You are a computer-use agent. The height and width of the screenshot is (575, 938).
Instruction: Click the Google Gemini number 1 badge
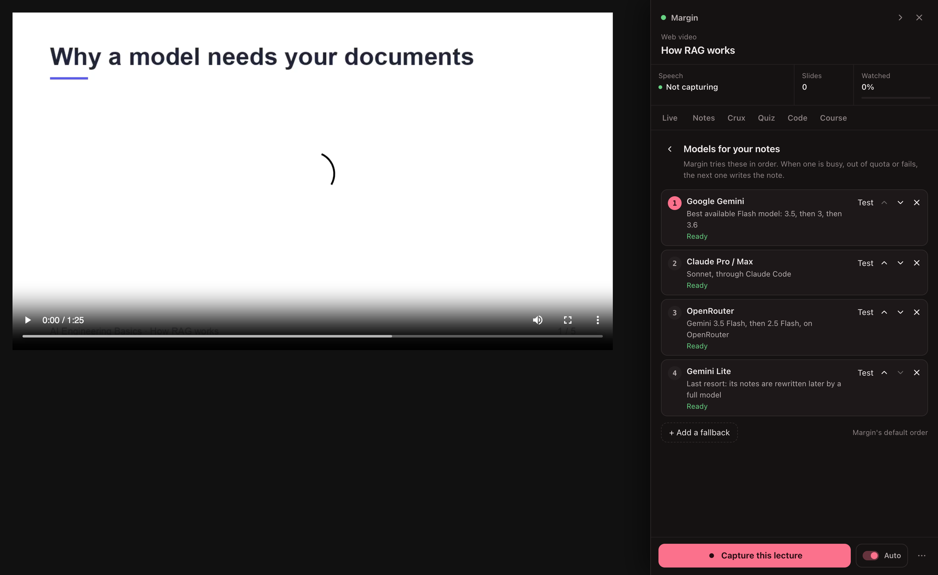(674, 203)
